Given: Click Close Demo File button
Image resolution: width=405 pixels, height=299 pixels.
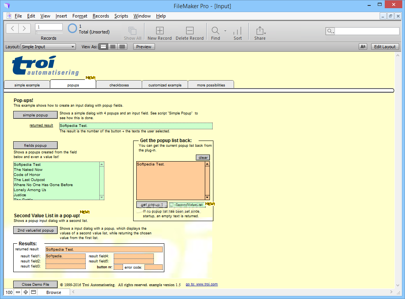Looking at the screenshot, I should pos(35,284).
